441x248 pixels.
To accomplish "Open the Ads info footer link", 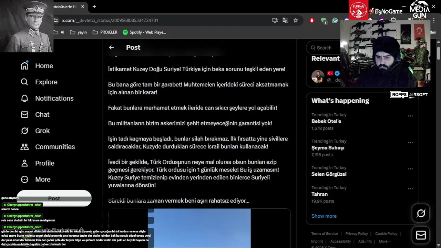I will 365,241.
